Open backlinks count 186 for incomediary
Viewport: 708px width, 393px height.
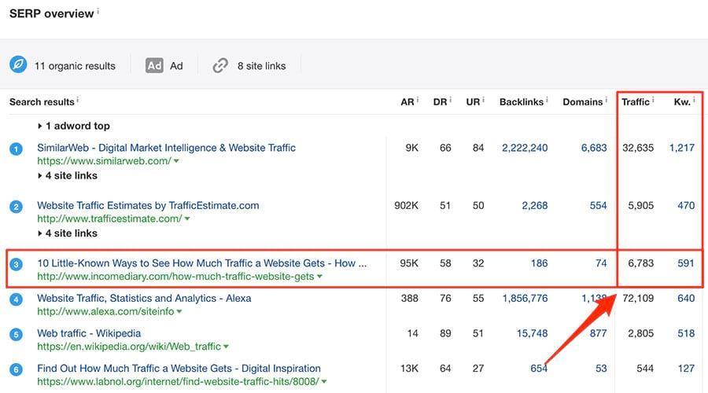pyautogui.click(x=539, y=263)
